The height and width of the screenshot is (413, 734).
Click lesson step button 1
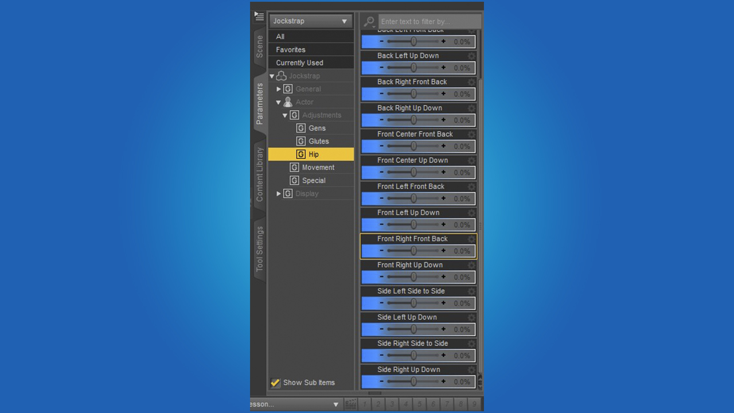365,404
